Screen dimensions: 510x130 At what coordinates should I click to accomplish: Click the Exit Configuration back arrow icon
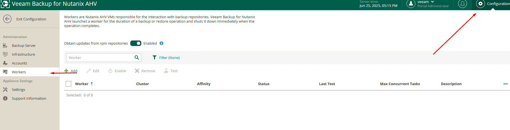point(7,19)
